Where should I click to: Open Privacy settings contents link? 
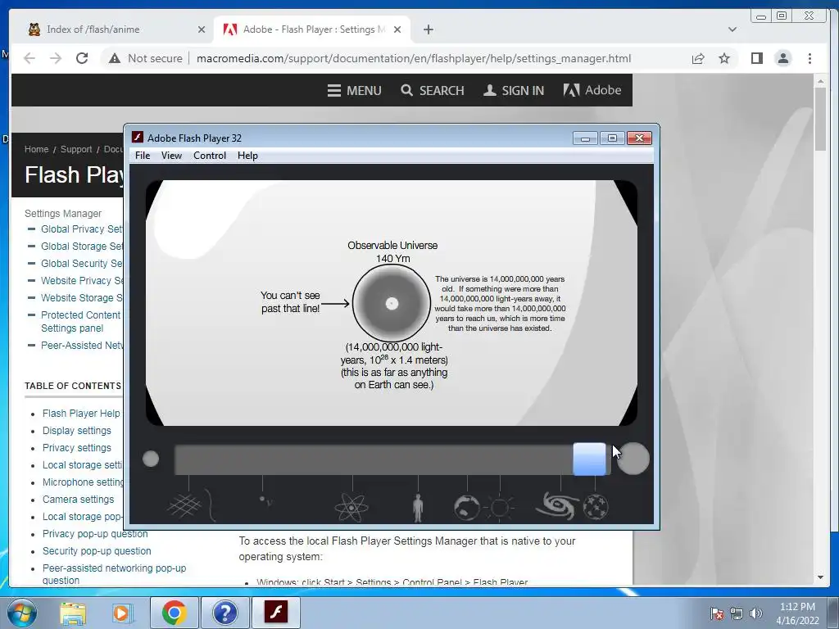point(76,448)
